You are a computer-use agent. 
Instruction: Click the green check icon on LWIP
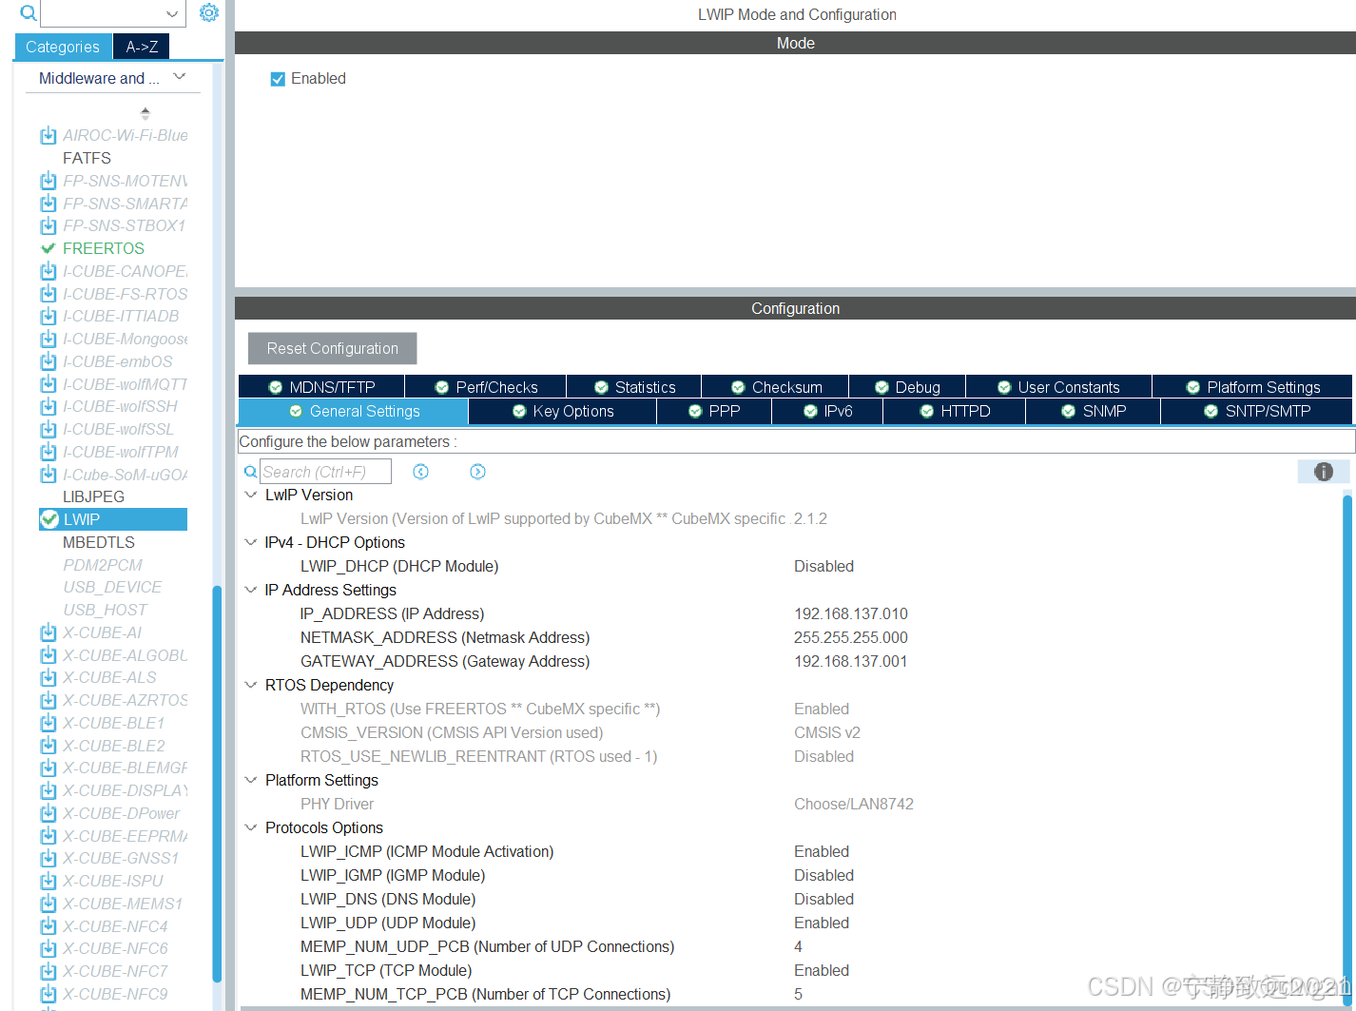pyautogui.click(x=49, y=519)
